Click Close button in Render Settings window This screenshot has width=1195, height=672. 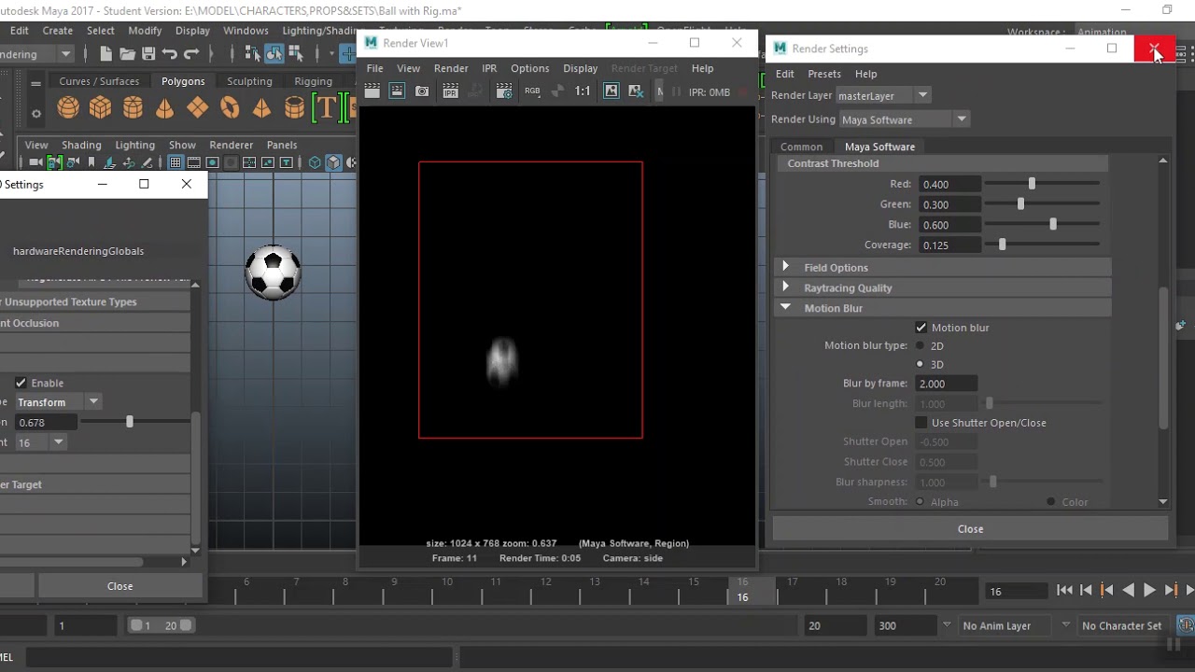click(970, 528)
